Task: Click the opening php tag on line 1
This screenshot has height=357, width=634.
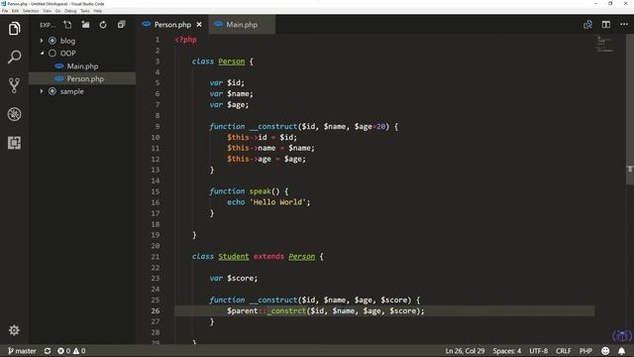Action: (185, 40)
